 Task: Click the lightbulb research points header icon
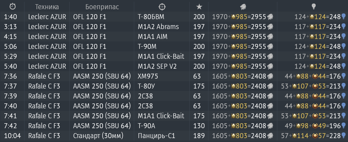point(313,7)
